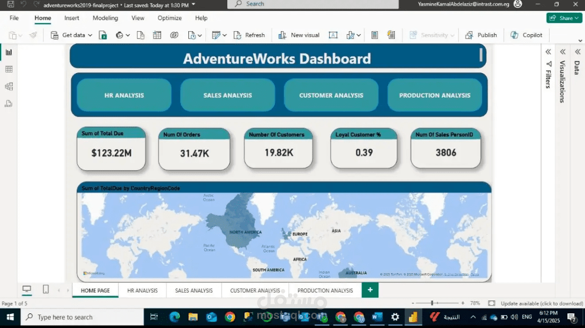Viewport: 585px width, 328px height.
Task: Open the PRODUCTION ANALYSIS page tab
Action: [x=325, y=290]
